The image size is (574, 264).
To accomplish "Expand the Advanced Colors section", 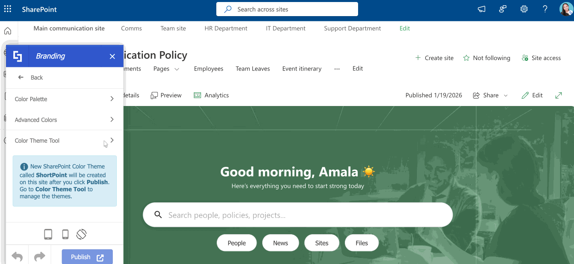I will point(64,120).
